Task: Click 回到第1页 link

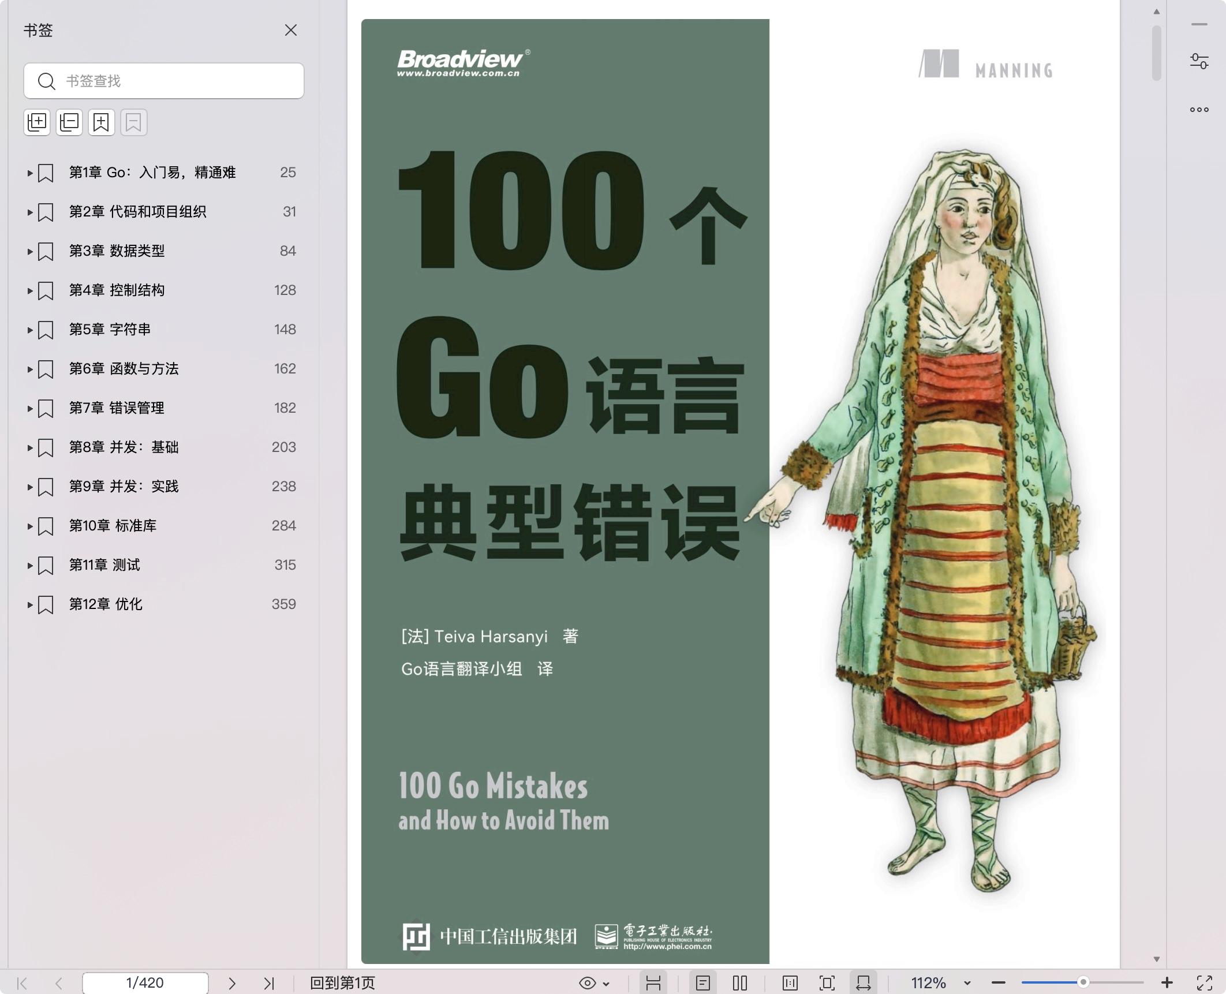Action: [x=342, y=983]
